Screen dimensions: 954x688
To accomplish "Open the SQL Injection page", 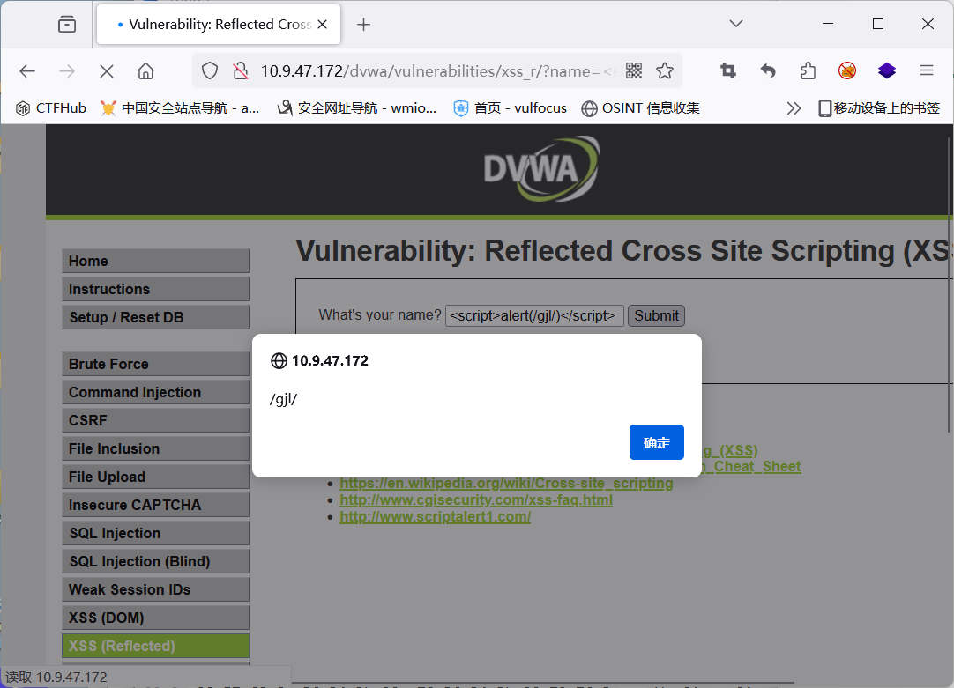I will (156, 533).
